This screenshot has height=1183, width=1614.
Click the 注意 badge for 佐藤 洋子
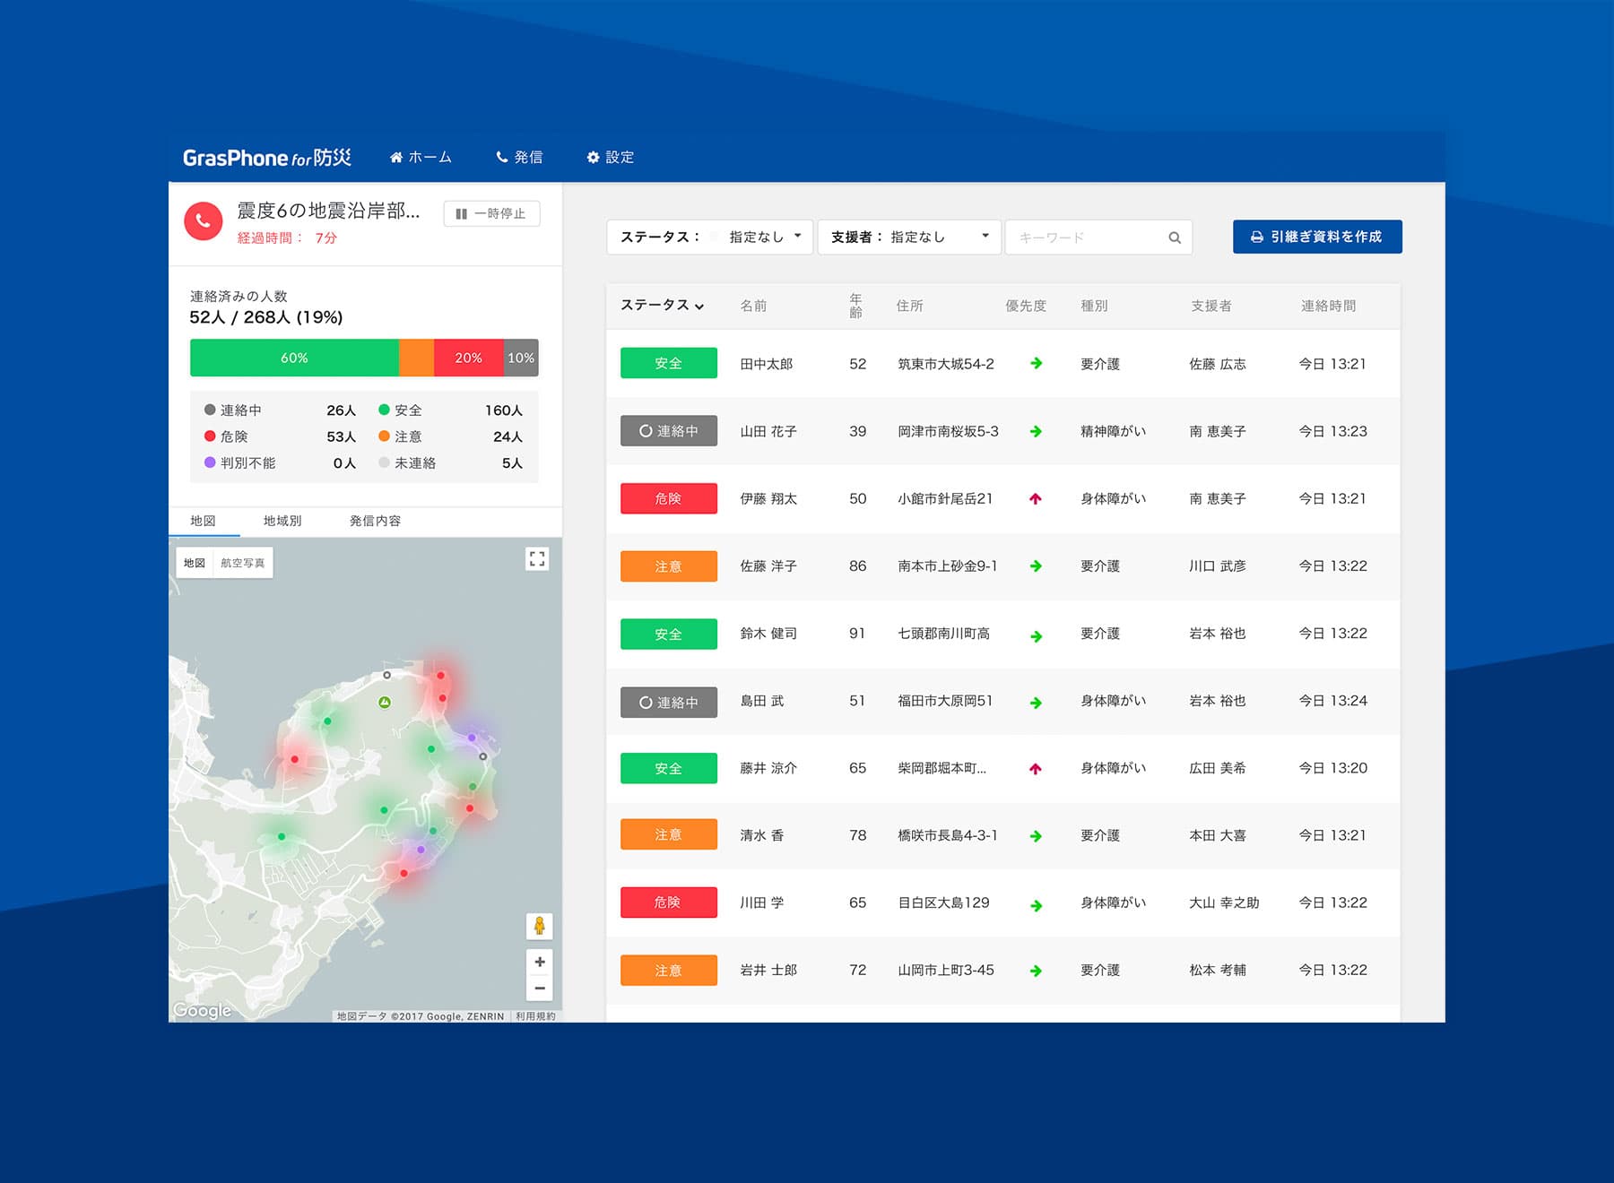click(x=669, y=566)
